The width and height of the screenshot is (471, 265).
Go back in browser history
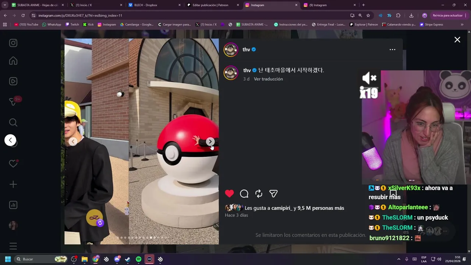coord(5,15)
